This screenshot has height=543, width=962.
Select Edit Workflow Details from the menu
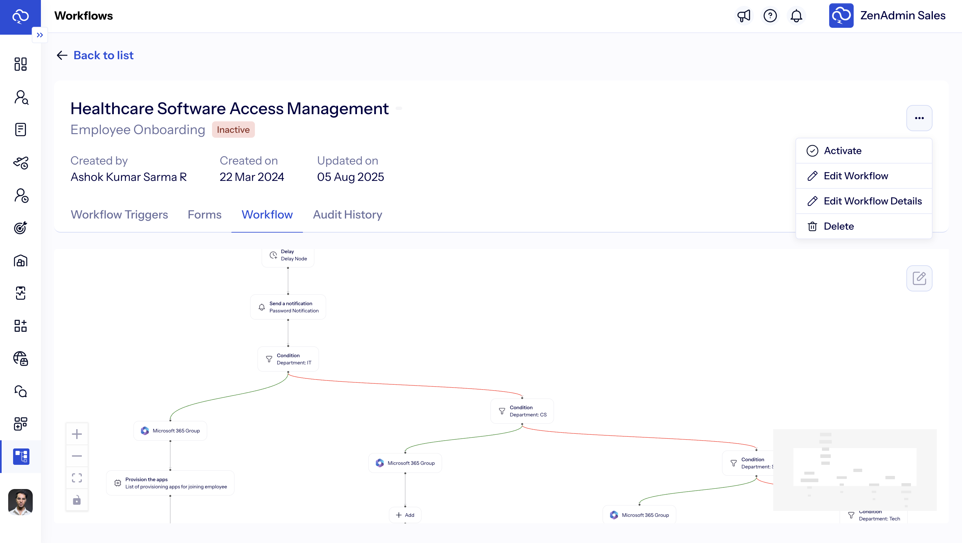[x=873, y=201]
